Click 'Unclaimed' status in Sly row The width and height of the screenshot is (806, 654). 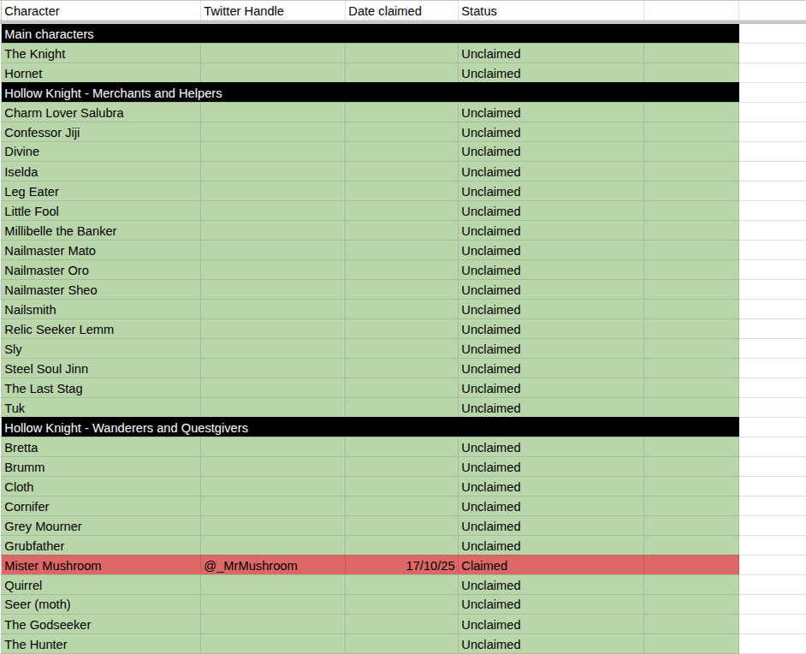(x=551, y=349)
